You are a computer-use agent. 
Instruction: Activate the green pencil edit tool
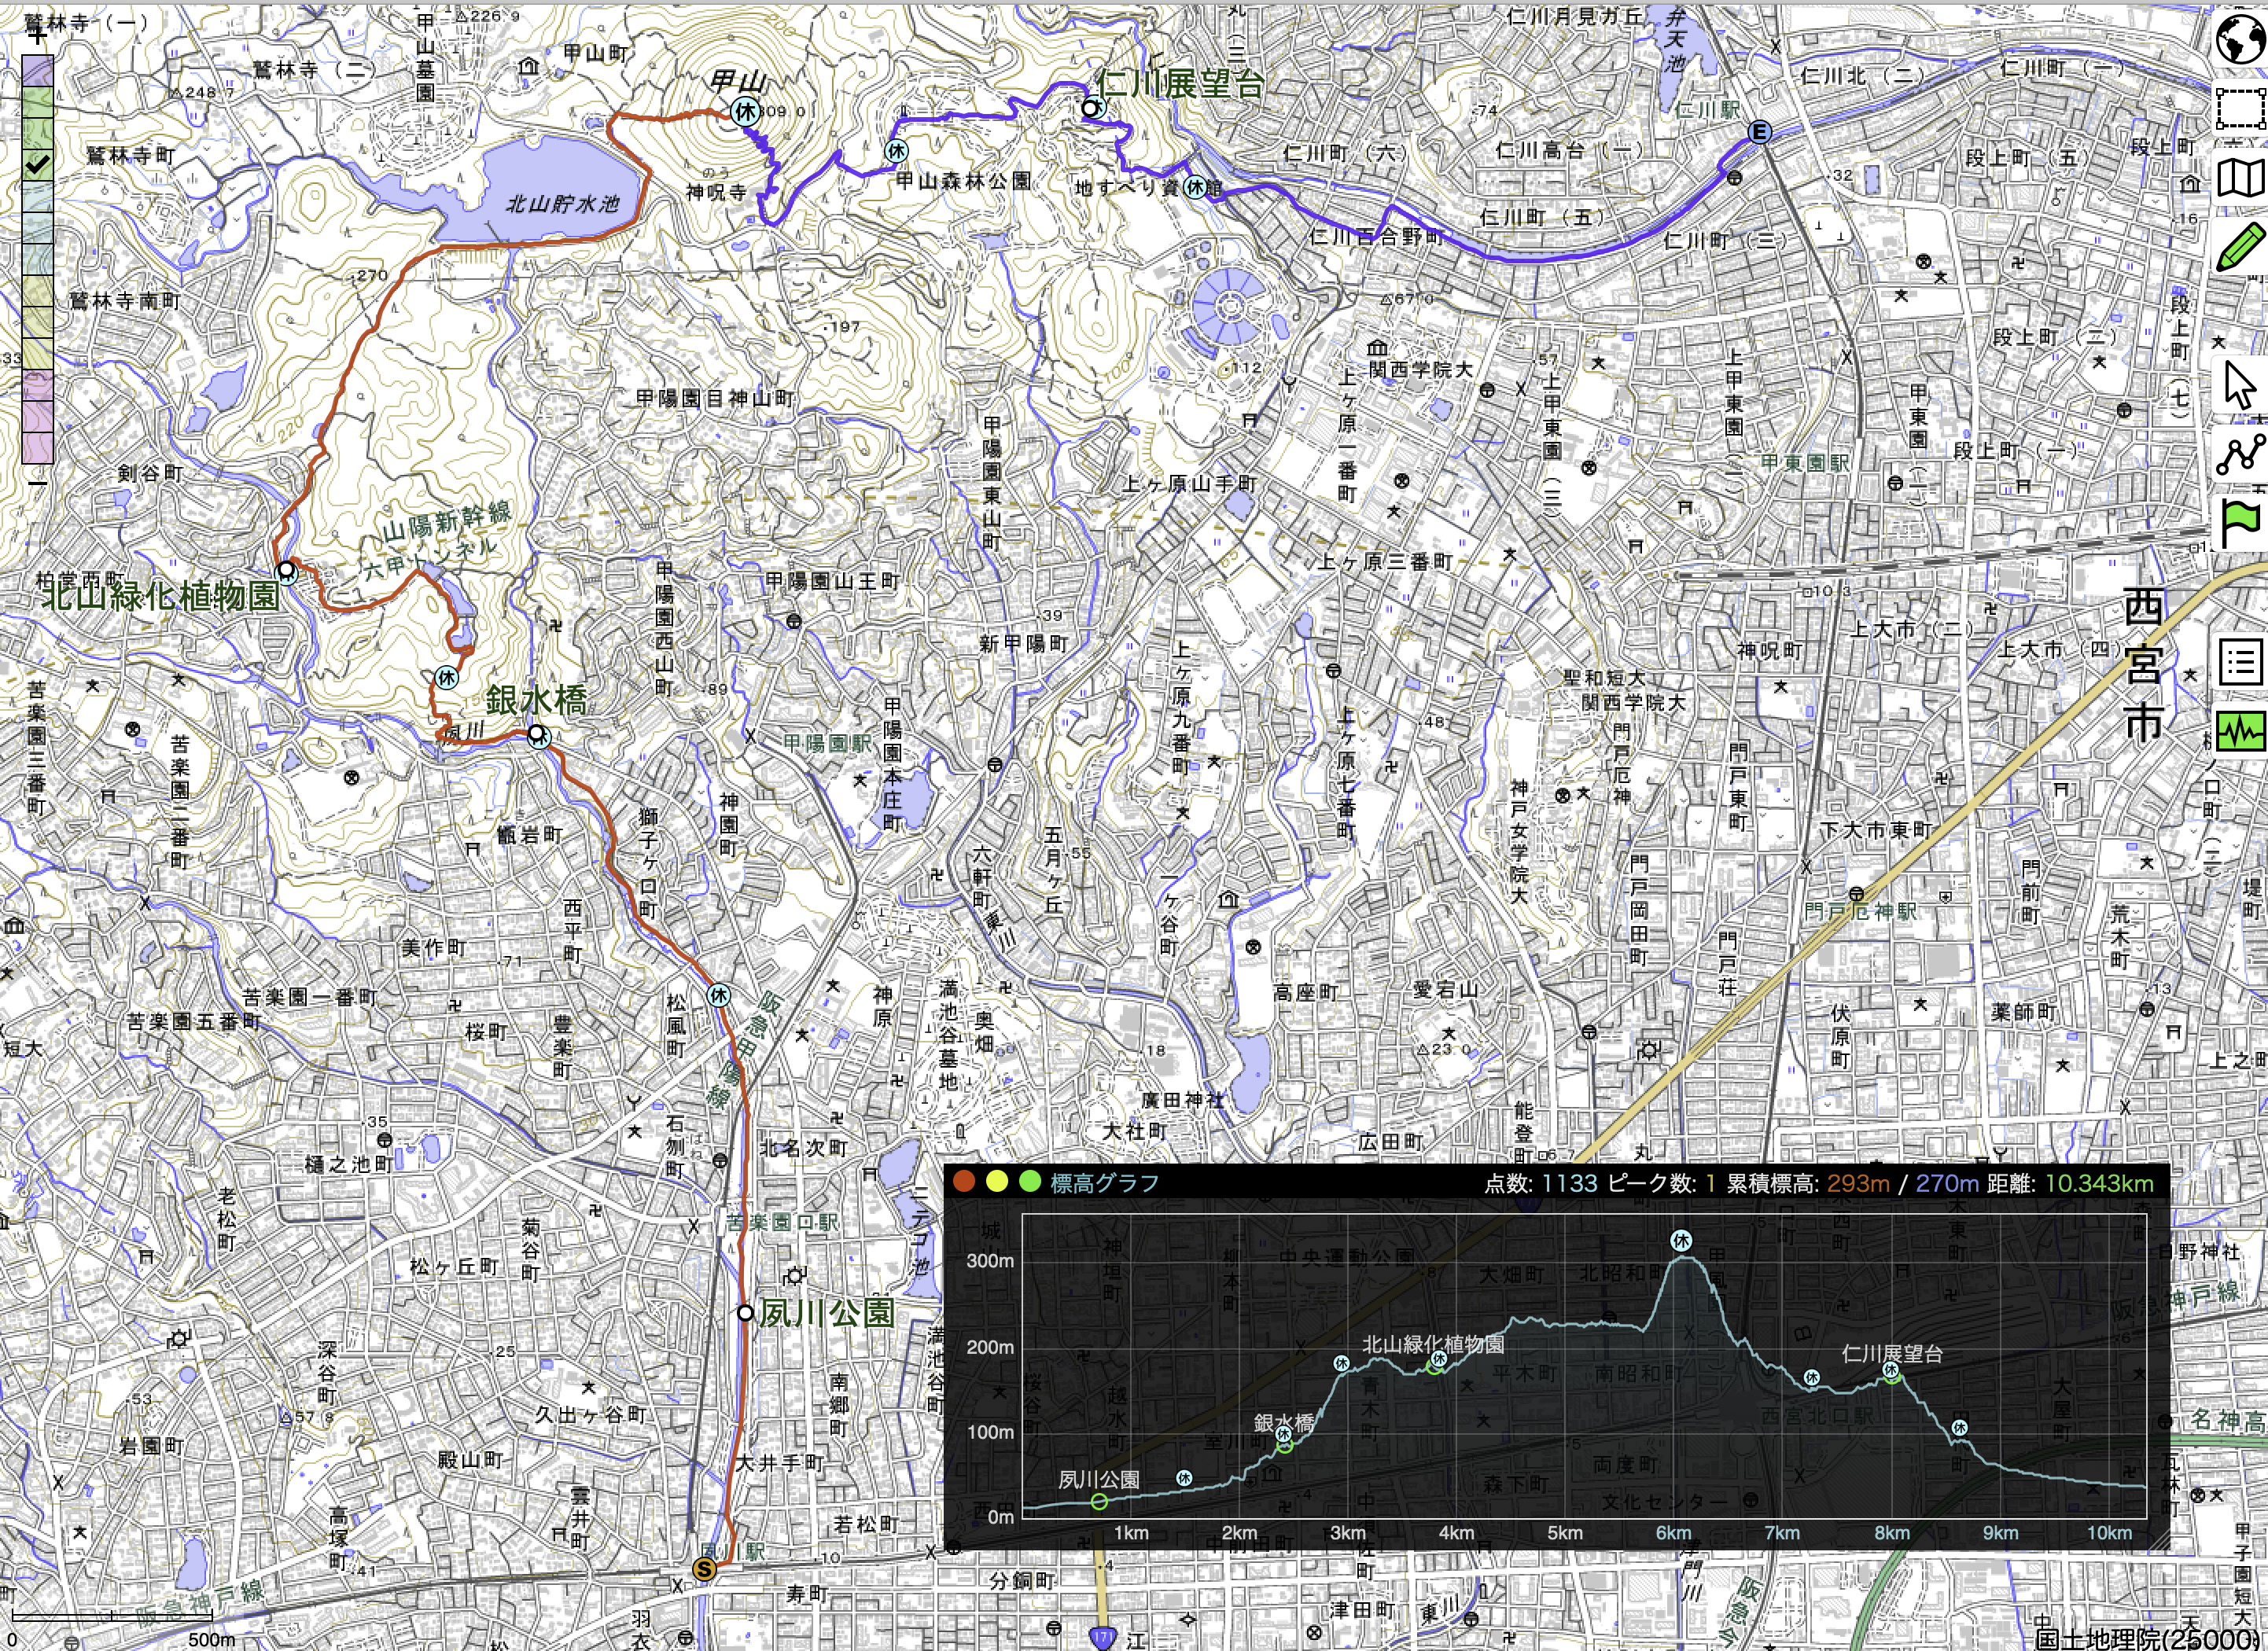pyautogui.click(x=2241, y=246)
